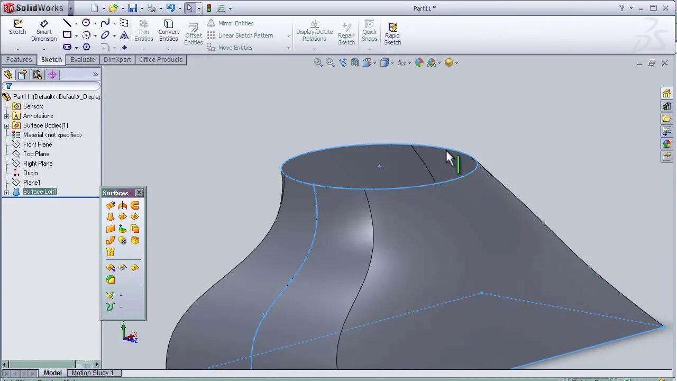
Task: Click the Save icon
Action: tap(133, 8)
